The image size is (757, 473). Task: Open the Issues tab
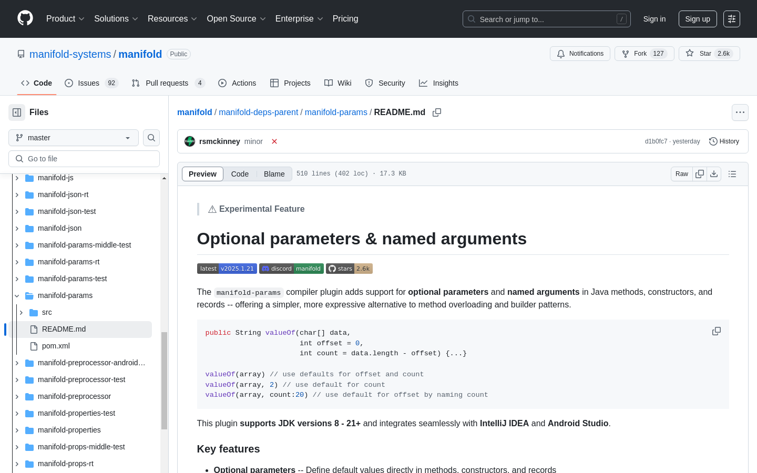(x=91, y=83)
